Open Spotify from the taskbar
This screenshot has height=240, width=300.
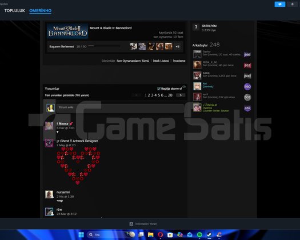click(x=199, y=235)
